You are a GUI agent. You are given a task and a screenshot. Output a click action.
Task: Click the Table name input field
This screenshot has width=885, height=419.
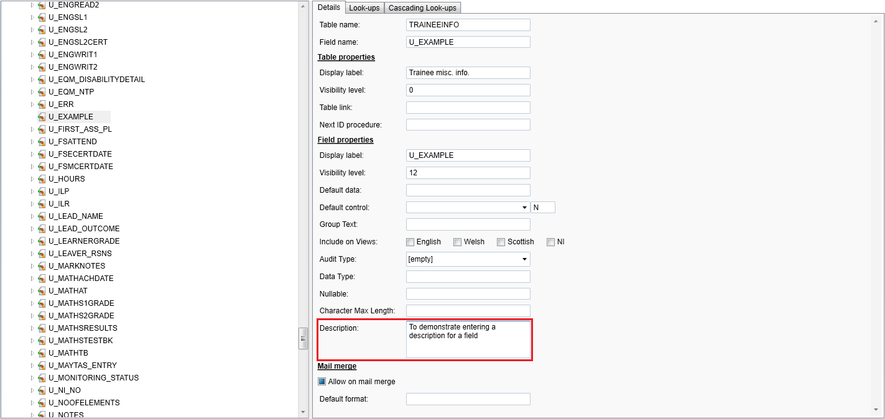point(468,25)
